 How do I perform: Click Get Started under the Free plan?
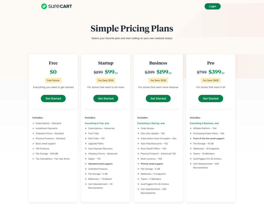[53, 98]
